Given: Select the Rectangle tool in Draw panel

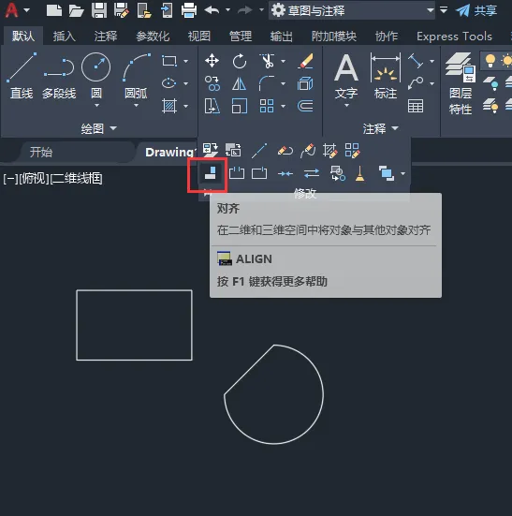Looking at the screenshot, I should point(169,61).
